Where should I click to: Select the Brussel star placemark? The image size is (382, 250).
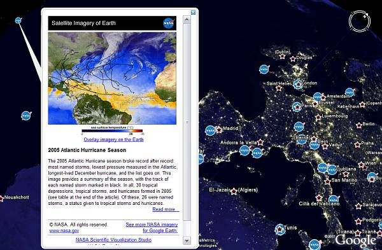click(315, 104)
